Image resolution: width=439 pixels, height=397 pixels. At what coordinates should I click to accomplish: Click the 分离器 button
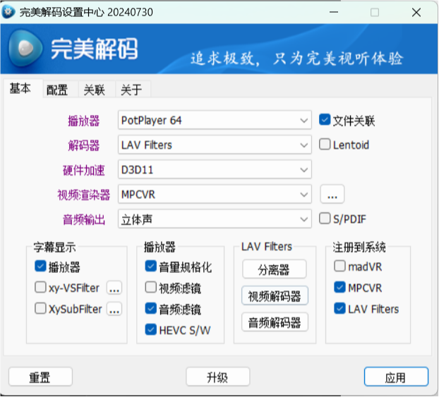click(x=274, y=269)
